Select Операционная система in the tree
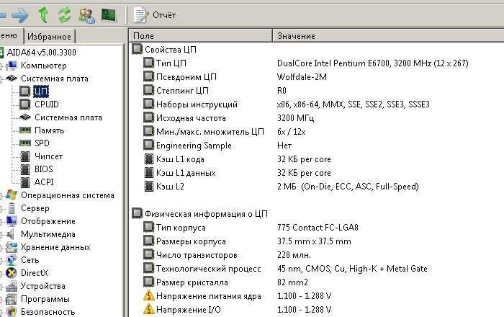The width and height of the screenshot is (504, 317). pyautogui.click(x=68, y=195)
